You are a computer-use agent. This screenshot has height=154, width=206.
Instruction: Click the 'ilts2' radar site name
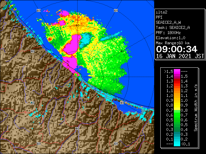point(162,12)
